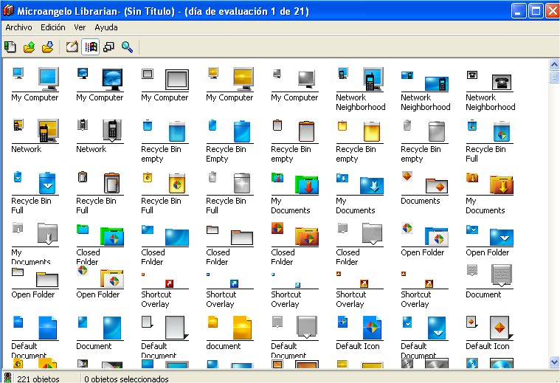The height and width of the screenshot is (383, 560).
Task: Open the Archivo menu
Action: pos(18,27)
